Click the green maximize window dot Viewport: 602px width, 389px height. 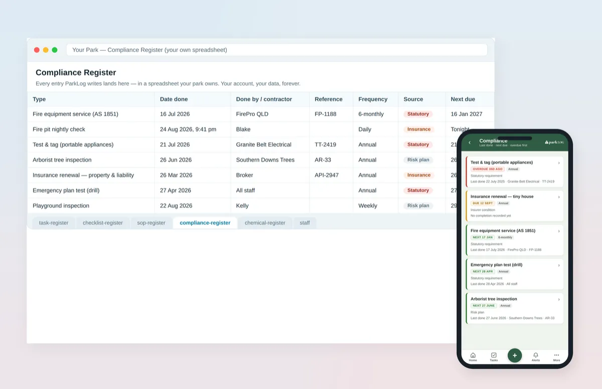[x=55, y=50]
